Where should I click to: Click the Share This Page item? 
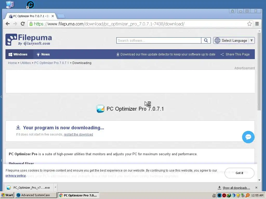(235, 54)
